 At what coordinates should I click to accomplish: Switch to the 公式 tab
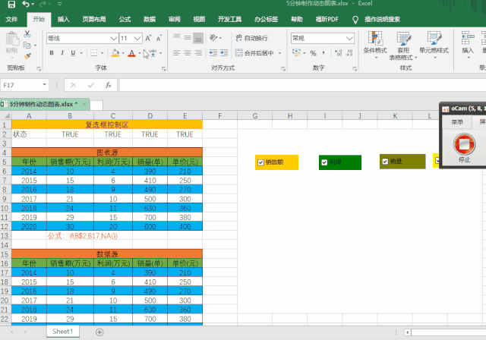[x=125, y=19]
